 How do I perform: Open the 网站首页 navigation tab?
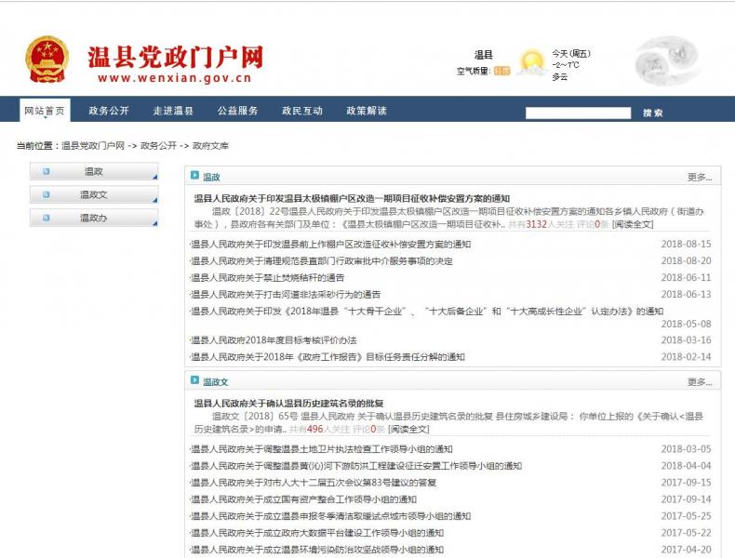click(x=45, y=111)
